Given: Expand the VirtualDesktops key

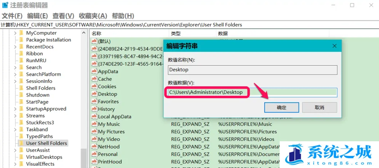Looking at the screenshot, I should [x=16, y=157].
